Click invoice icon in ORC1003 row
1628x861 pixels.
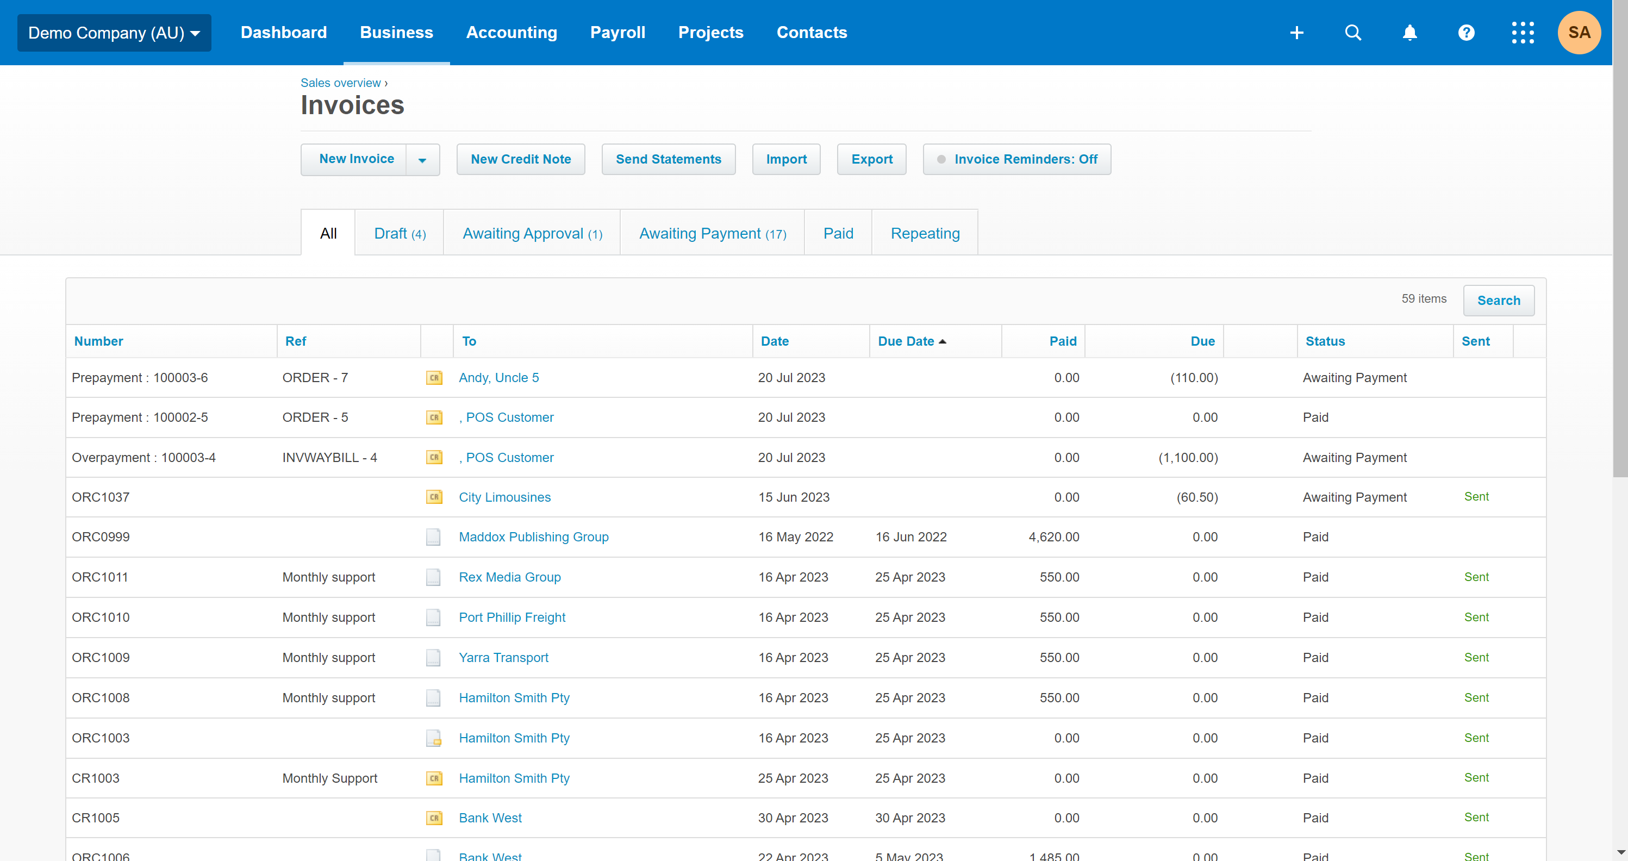pos(434,738)
